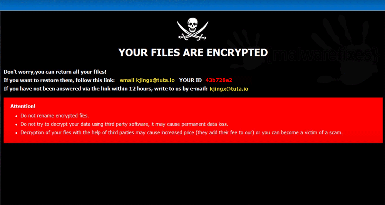The height and width of the screenshot is (205, 385).
Task: Click the kjingx@tuta.io address after 'by e-mail:'
Action: click(x=229, y=89)
